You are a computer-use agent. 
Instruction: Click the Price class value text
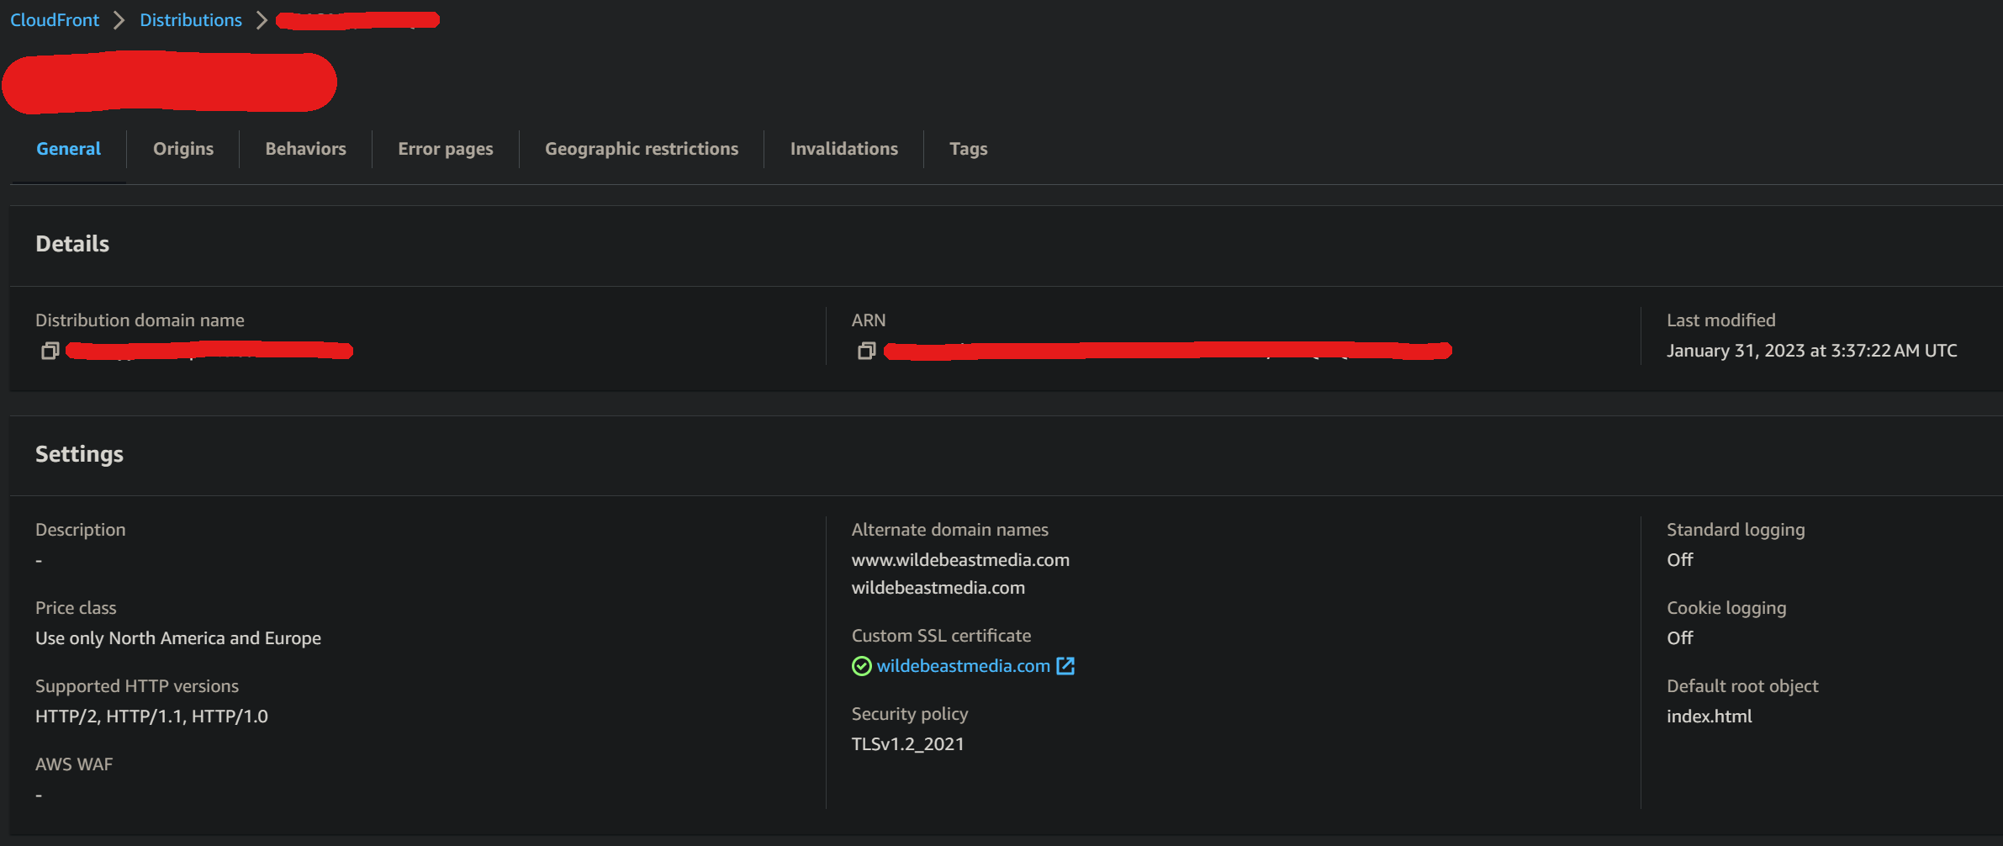[178, 638]
